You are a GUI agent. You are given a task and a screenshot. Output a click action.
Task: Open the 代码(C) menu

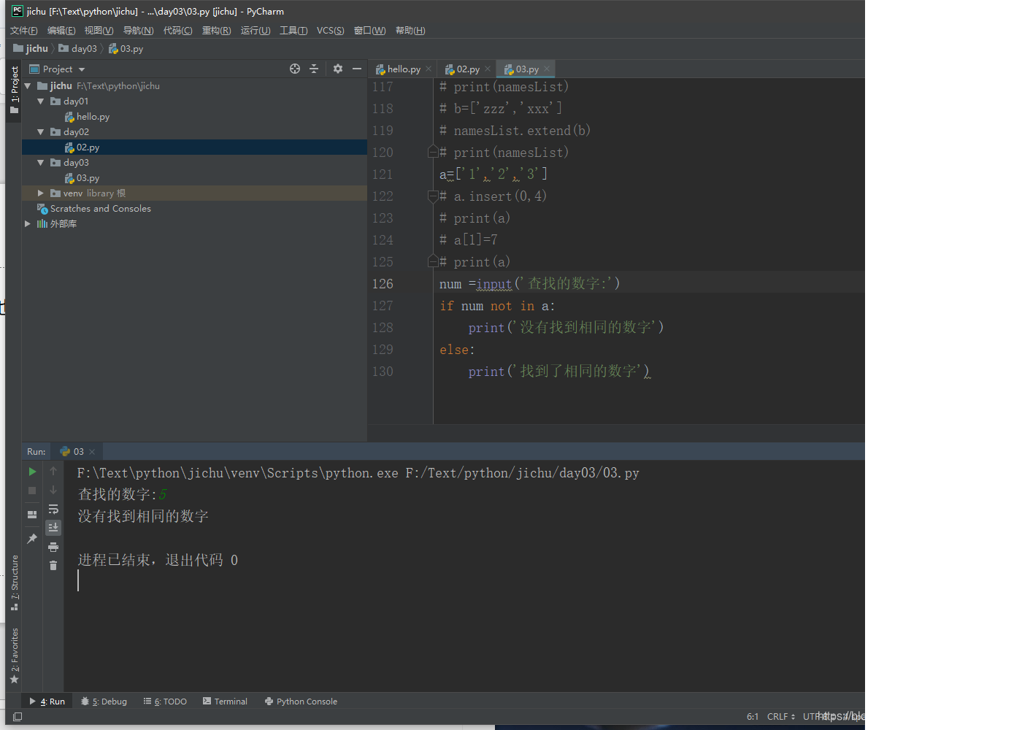point(177,31)
